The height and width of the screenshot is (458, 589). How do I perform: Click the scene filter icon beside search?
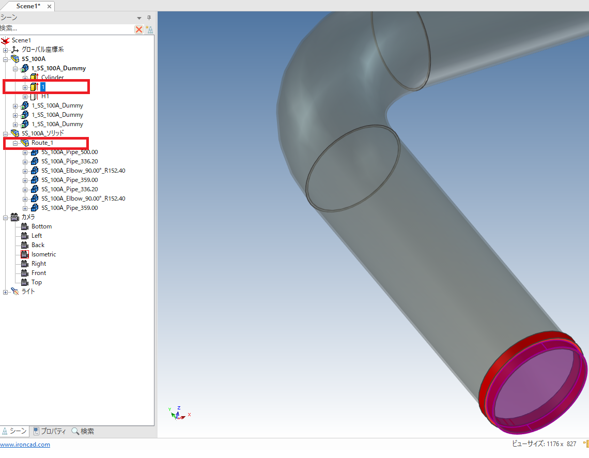150,29
